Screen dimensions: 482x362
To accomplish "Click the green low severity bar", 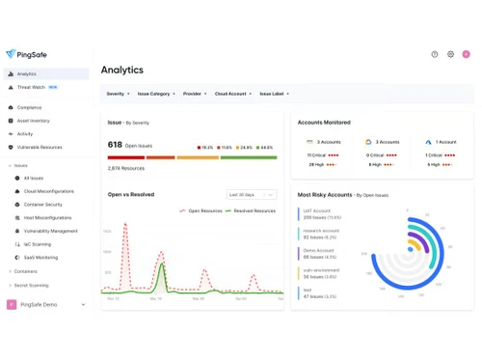I will (x=249, y=157).
